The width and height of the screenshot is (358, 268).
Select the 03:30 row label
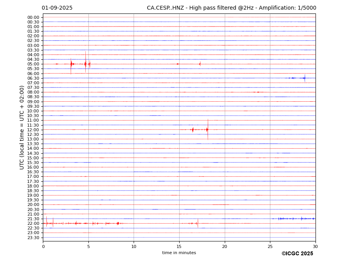point(33,50)
